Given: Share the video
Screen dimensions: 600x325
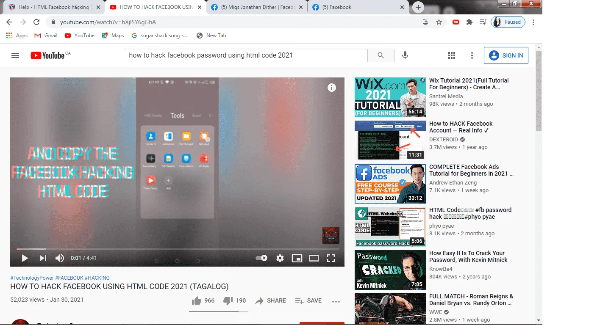Looking at the screenshot, I should coord(270,301).
